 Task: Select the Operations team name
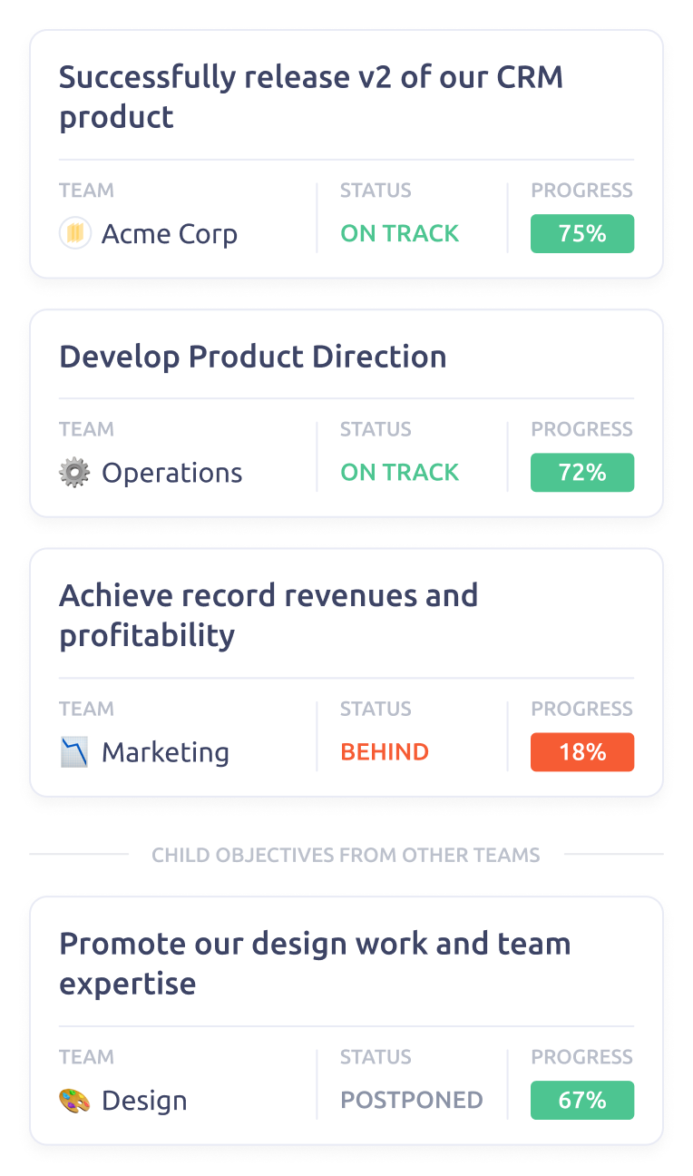pos(172,473)
